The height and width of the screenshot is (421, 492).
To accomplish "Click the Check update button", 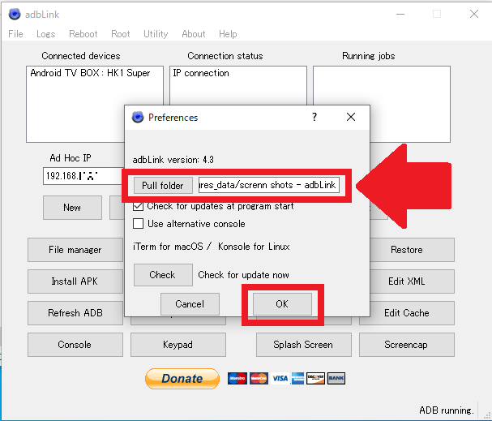I will (x=163, y=275).
